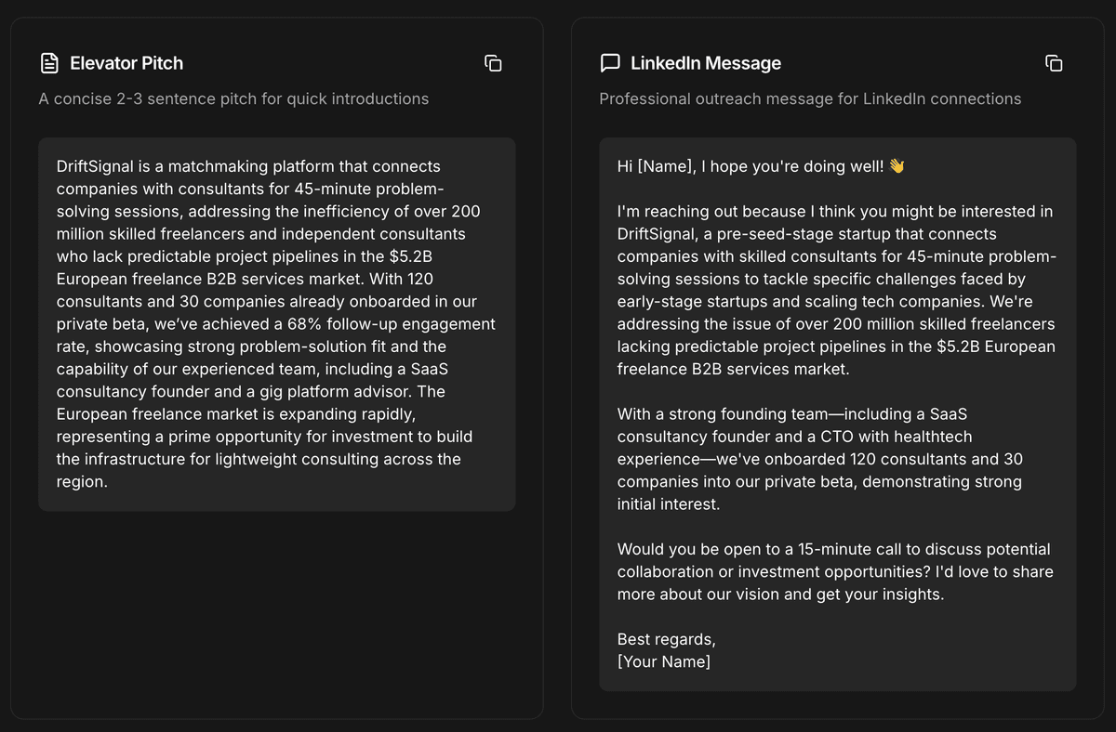Click the LinkedIn Message text block
This screenshot has width=1116, height=732.
pyautogui.click(x=836, y=413)
